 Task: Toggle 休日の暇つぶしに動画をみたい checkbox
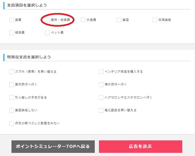click(x=12, y=123)
